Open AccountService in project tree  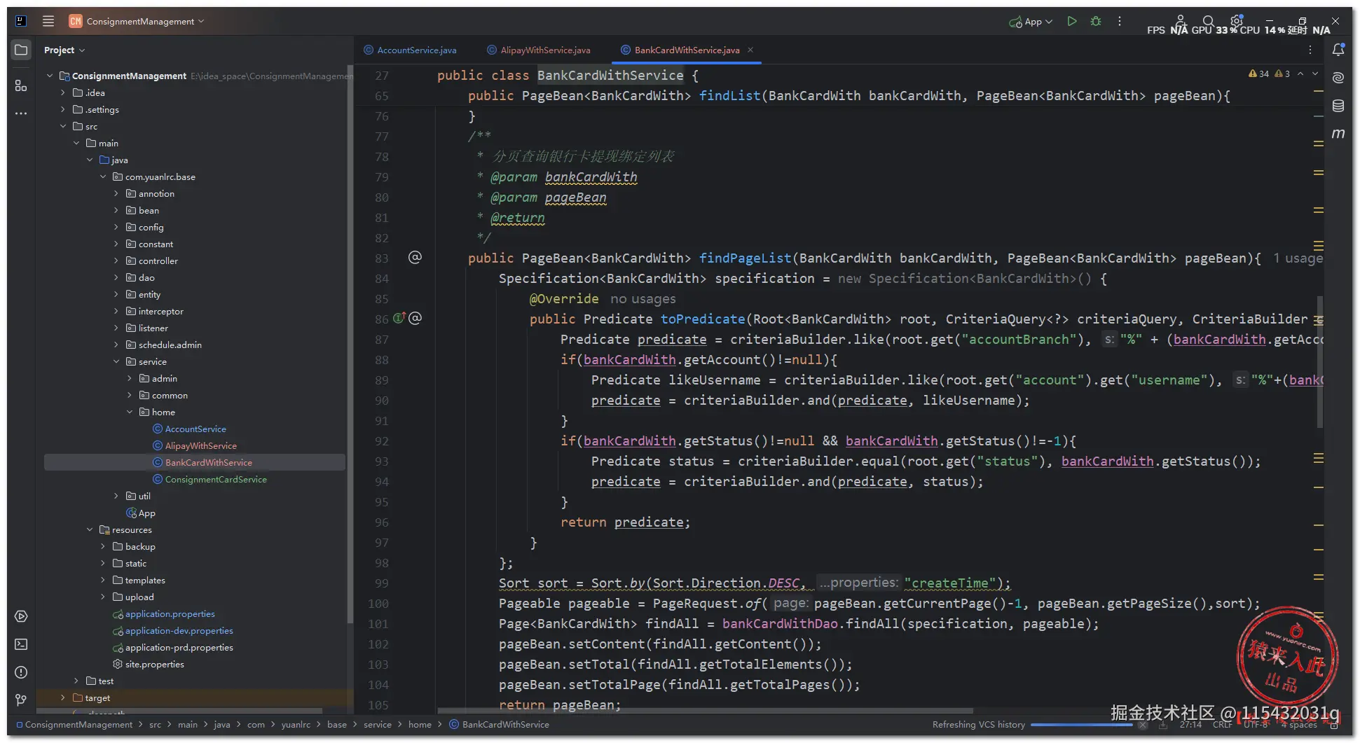(x=195, y=429)
